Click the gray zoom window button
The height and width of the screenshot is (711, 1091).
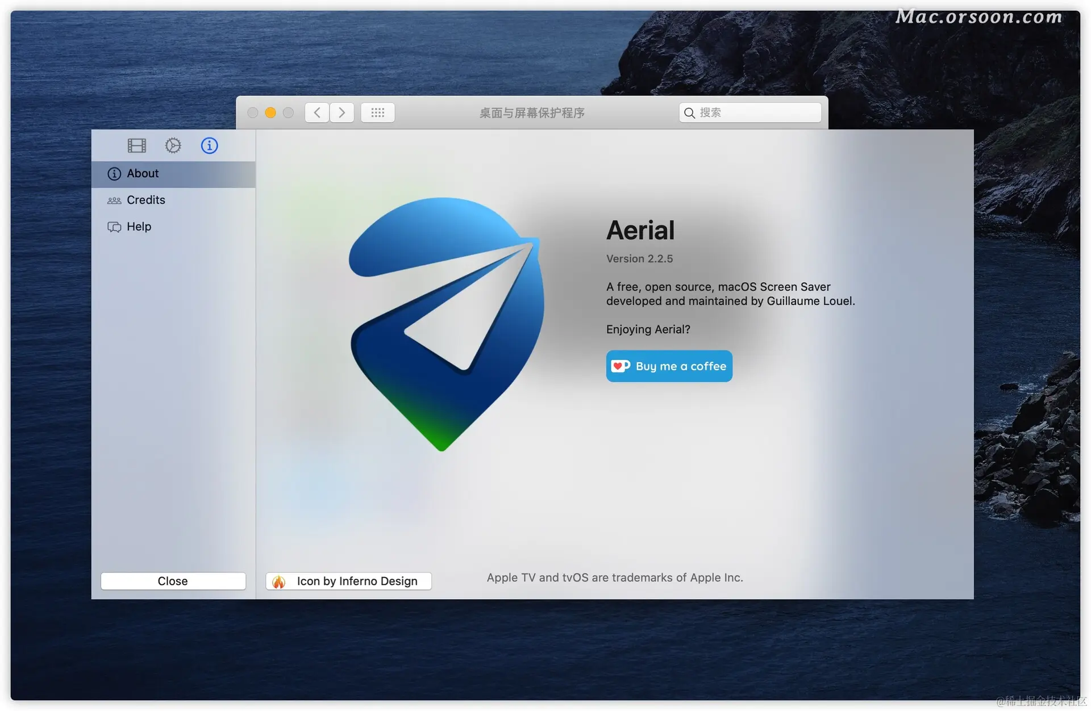[x=289, y=113]
